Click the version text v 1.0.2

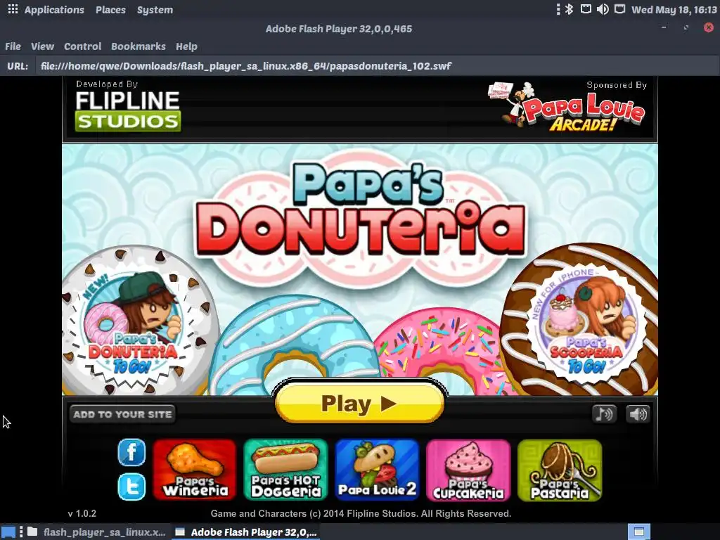tap(82, 513)
